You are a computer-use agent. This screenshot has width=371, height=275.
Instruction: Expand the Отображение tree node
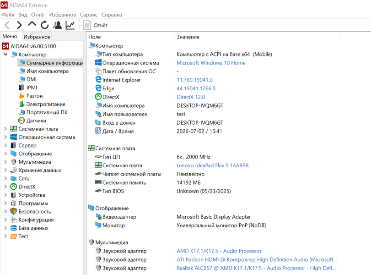point(5,154)
